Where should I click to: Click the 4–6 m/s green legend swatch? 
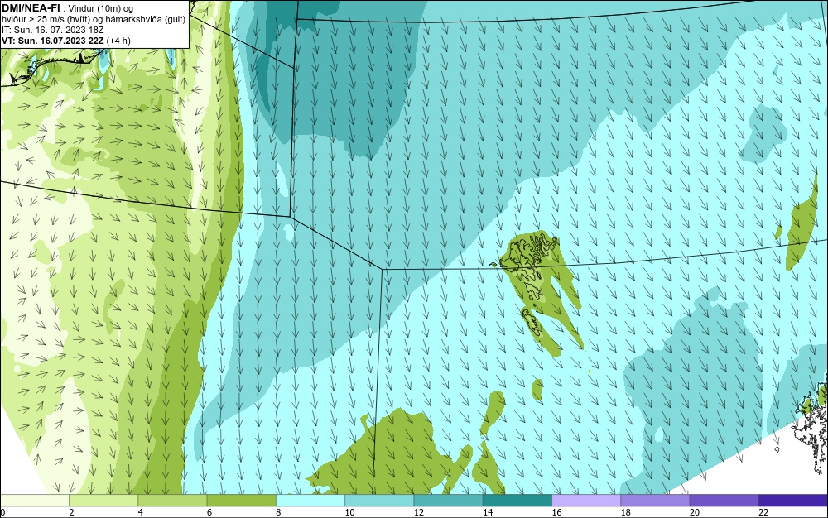[x=172, y=501]
